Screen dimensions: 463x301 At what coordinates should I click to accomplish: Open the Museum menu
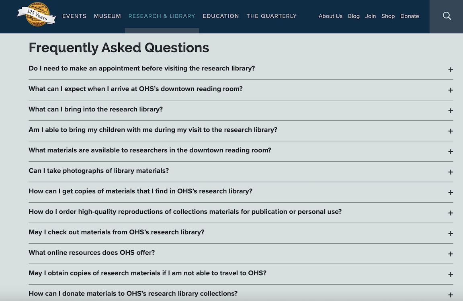[x=107, y=16]
